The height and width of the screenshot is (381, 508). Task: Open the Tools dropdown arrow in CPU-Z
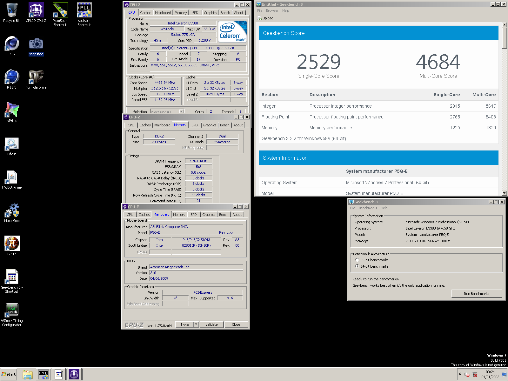[196, 324]
